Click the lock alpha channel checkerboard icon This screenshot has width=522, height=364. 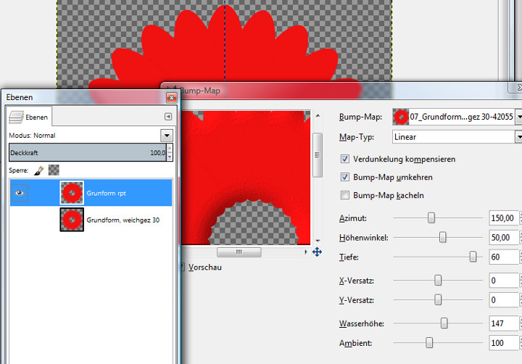pyautogui.click(x=54, y=170)
